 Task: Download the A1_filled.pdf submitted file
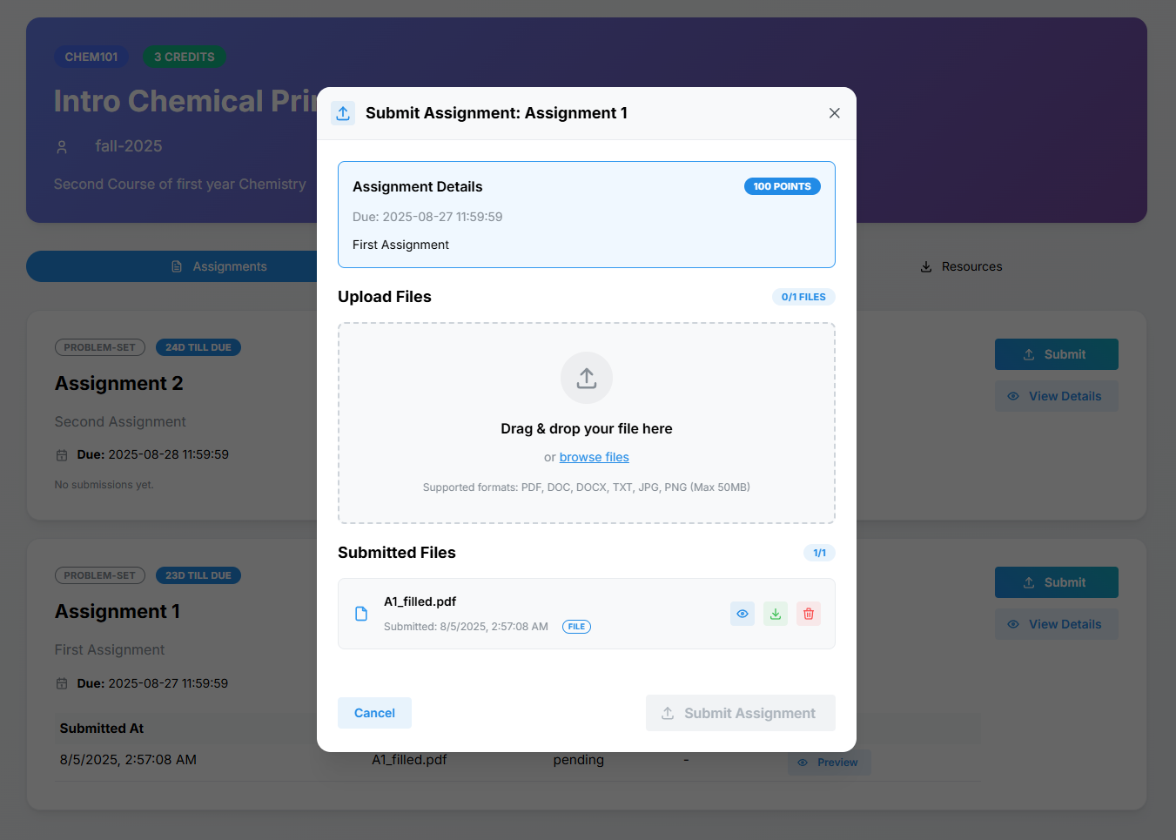click(x=776, y=614)
